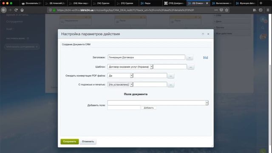Expand 'Мои действия' section in right panel
Viewport: 272px width, 153px height.
pyautogui.click(x=232, y=33)
